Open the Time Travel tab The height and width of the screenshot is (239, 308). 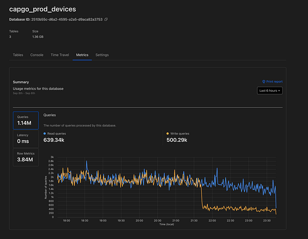pyautogui.click(x=61, y=55)
